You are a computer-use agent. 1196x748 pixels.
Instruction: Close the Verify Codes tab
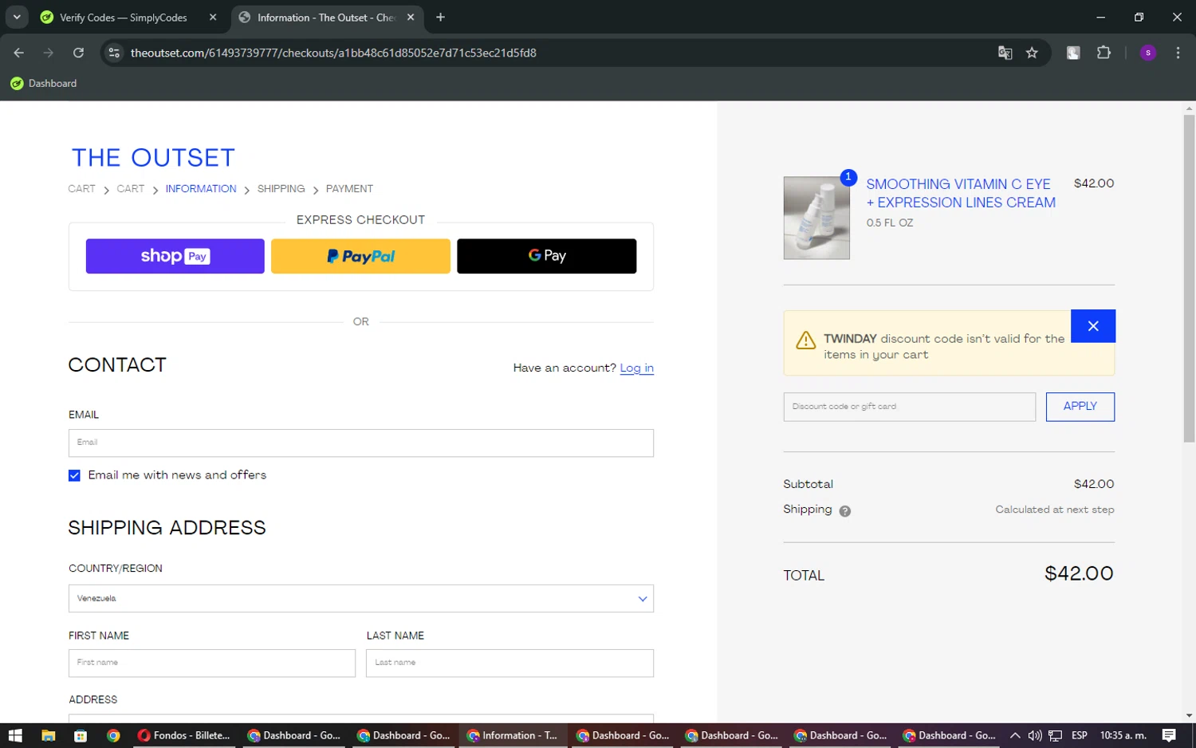pyautogui.click(x=213, y=18)
